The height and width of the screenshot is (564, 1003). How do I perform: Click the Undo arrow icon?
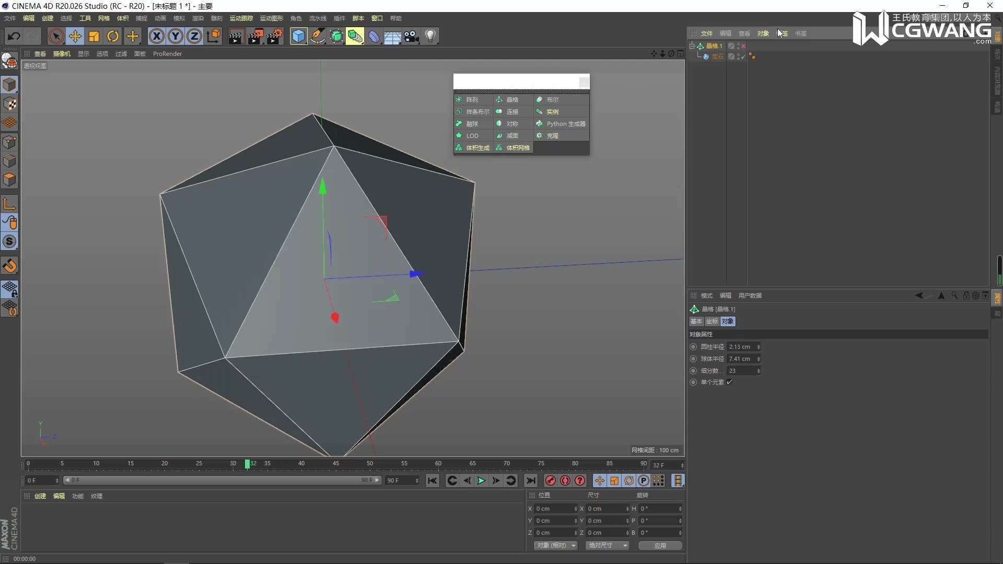[14, 36]
